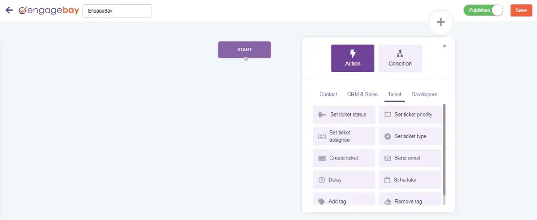Click the back arrow icon
Screen dimensions: 537x220
click(x=9, y=10)
